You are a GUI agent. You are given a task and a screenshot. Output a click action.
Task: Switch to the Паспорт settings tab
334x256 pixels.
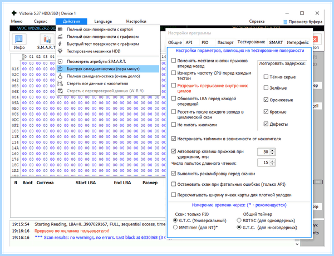point(225,42)
